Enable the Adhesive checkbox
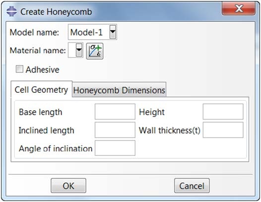The height and width of the screenshot is (202, 261). (x=19, y=69)
